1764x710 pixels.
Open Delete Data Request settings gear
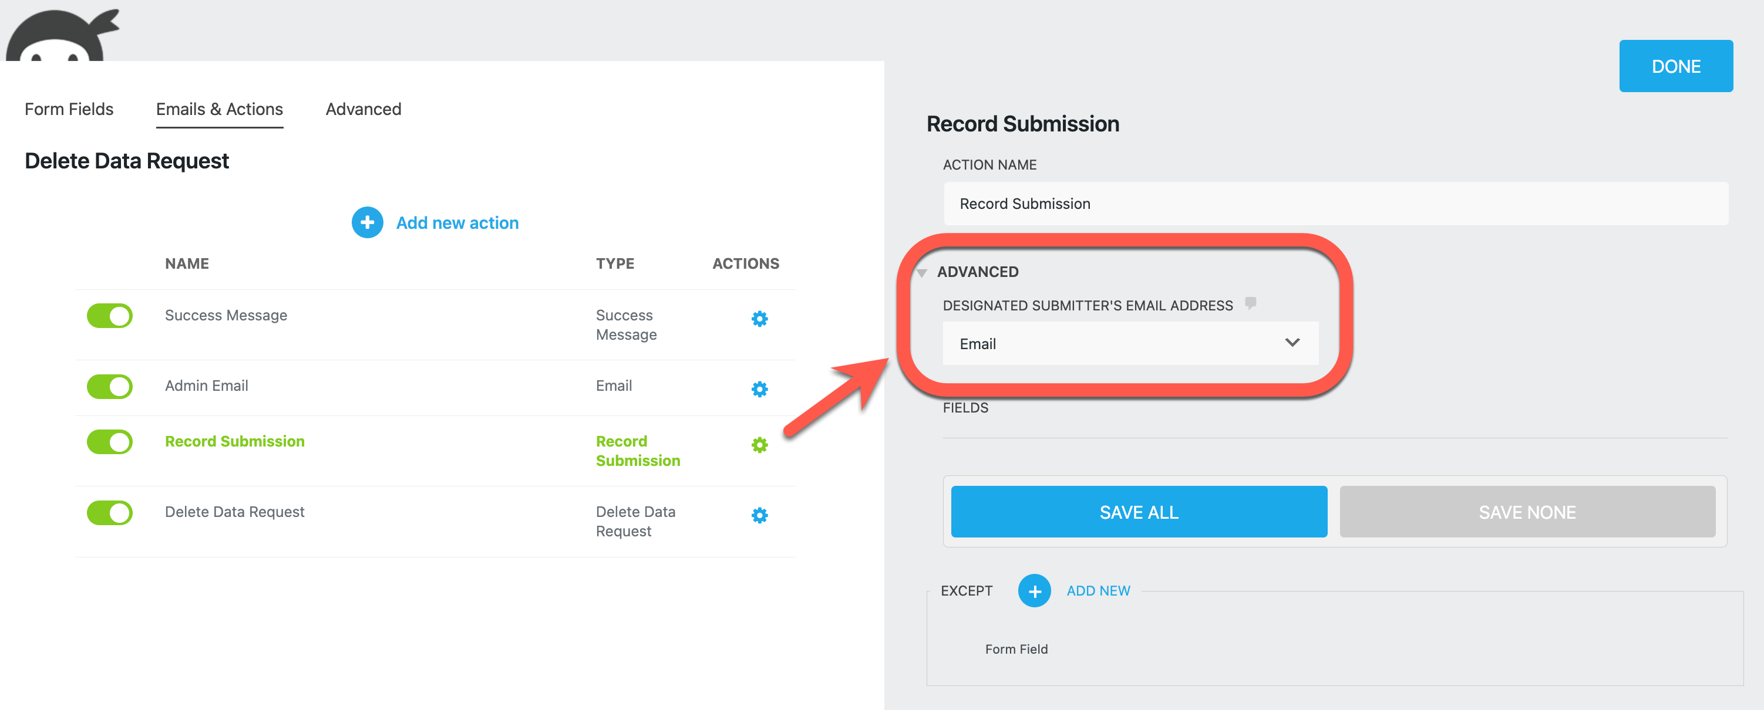point(759,515)
